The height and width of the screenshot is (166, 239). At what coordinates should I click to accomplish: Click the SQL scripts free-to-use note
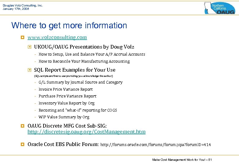(74, 76)
